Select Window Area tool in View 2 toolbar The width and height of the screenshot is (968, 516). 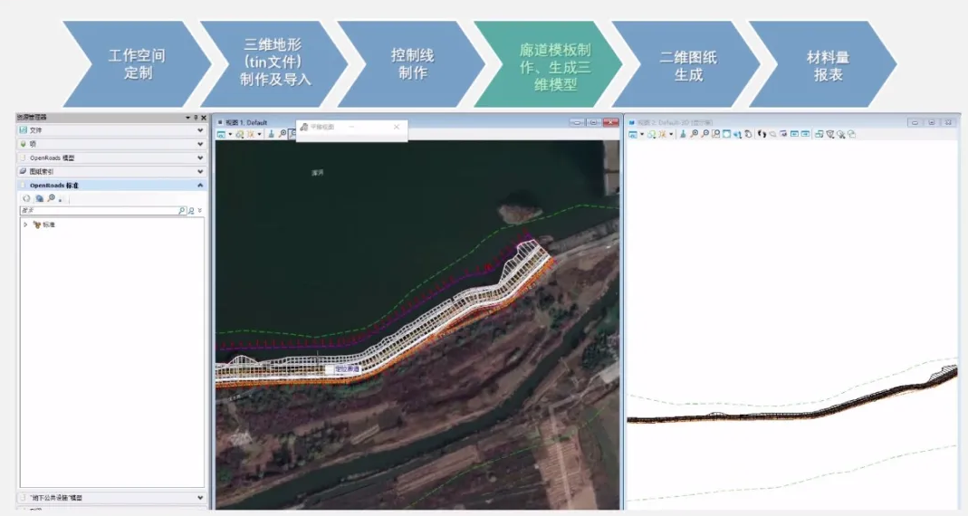pyautogui.click(x=715, y=134)
